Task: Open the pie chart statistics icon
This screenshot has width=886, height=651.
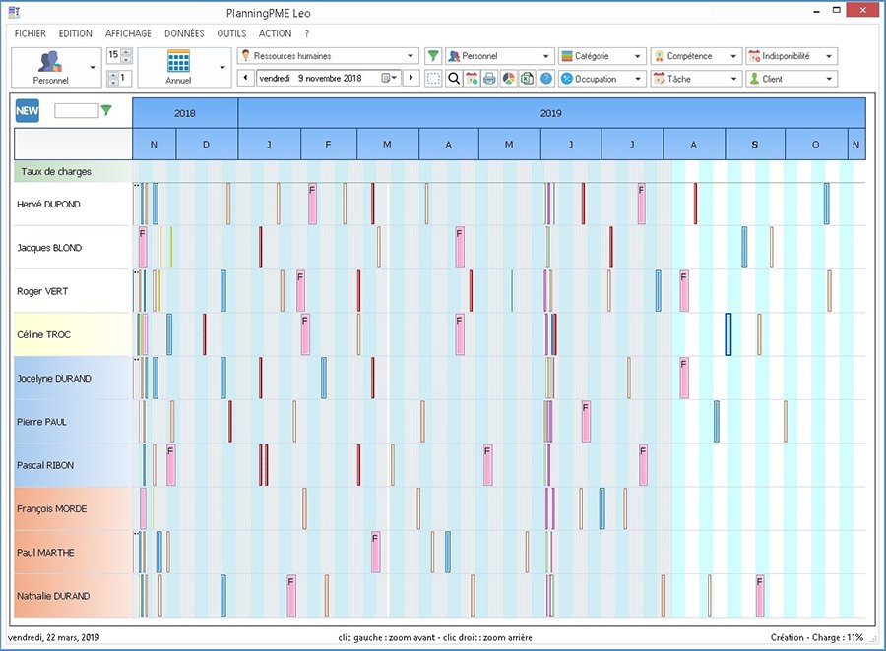Action: pyautogui.click(x=508, y=79)
